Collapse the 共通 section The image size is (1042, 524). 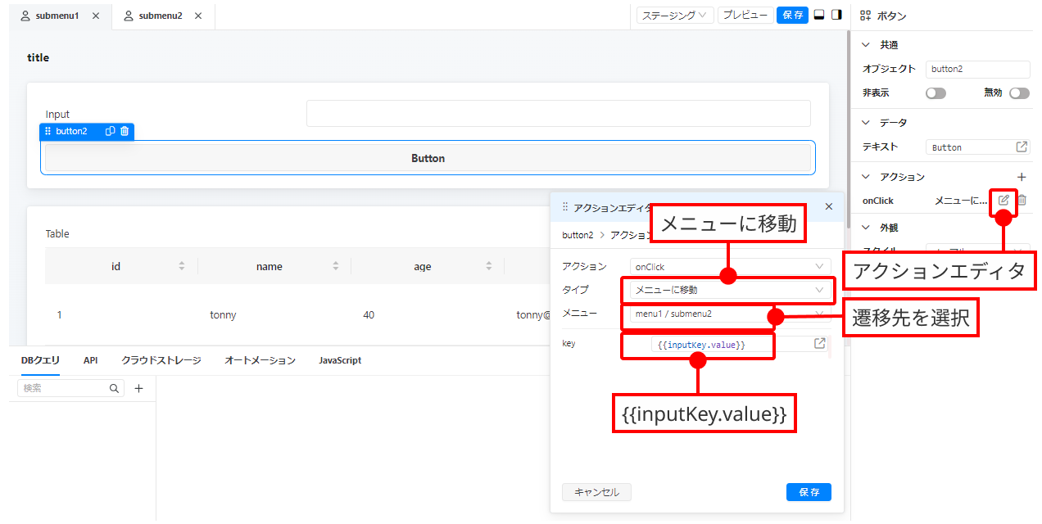(866, 45)
